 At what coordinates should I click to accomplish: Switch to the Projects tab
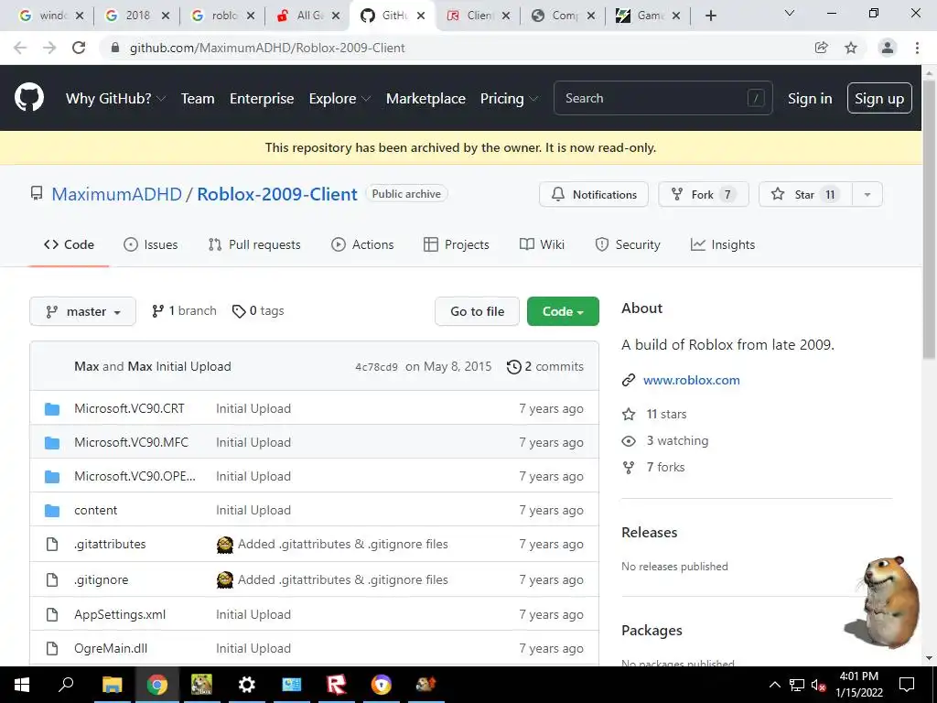(x=457, y=244)
